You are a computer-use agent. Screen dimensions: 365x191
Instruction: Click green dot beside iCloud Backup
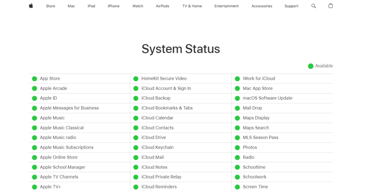pos(136,98)
